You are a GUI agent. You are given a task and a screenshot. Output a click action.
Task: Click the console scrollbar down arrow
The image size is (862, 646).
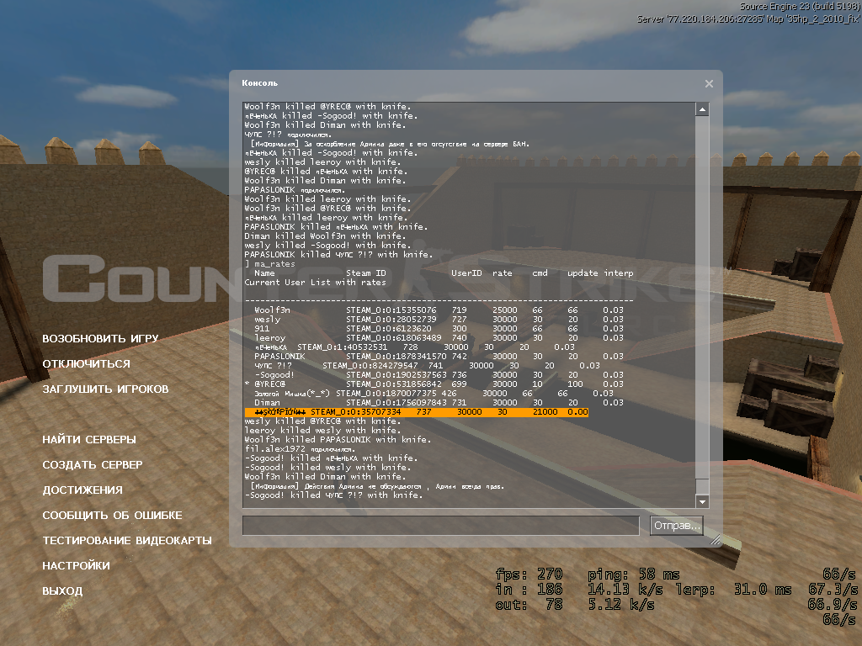coord(702,501)
